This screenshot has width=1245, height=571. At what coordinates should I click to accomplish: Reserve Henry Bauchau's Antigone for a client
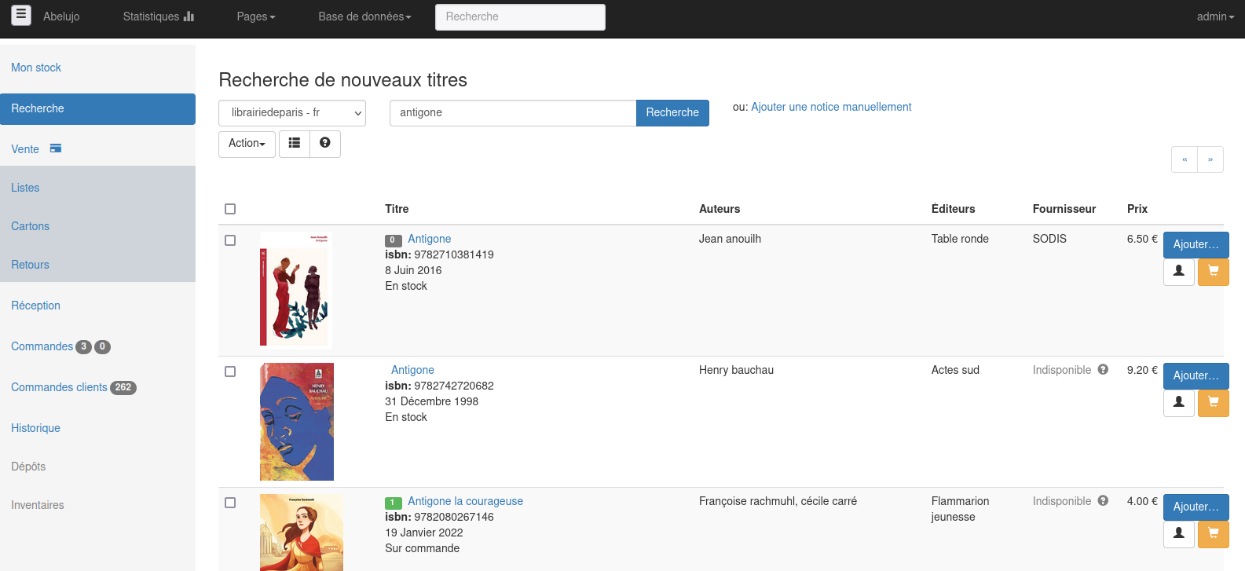coord(1179,403)
